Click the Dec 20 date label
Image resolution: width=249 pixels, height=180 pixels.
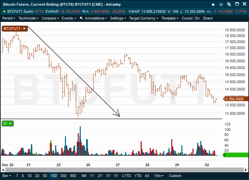pos(7,165)
